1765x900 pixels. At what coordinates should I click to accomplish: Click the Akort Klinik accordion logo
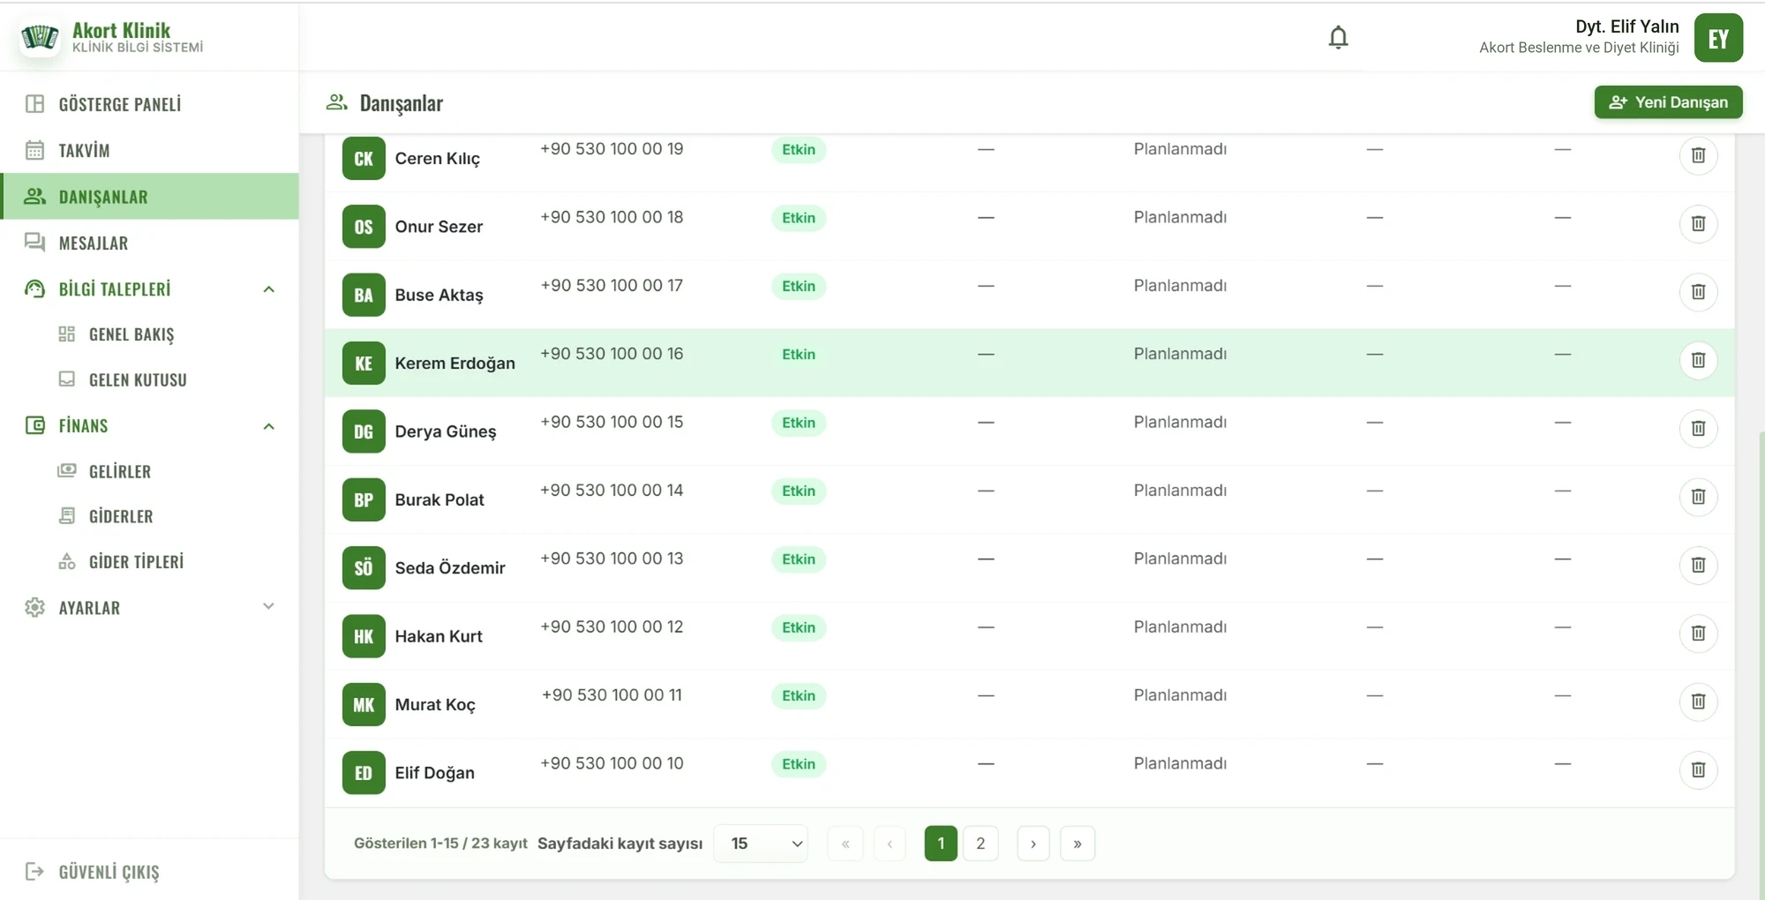pyautogui.click(x=40, y=37)
